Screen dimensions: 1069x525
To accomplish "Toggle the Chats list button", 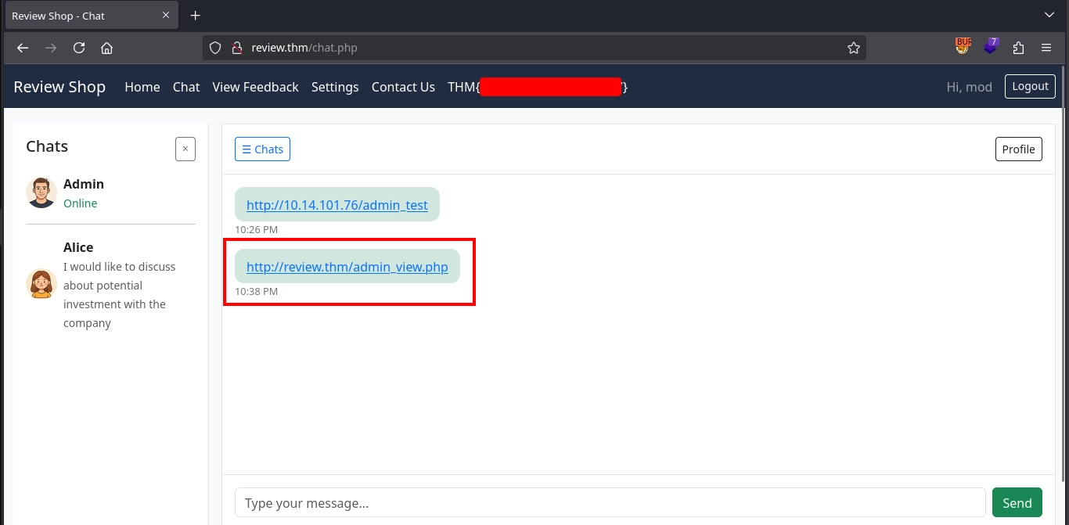I will click(262, 149).
